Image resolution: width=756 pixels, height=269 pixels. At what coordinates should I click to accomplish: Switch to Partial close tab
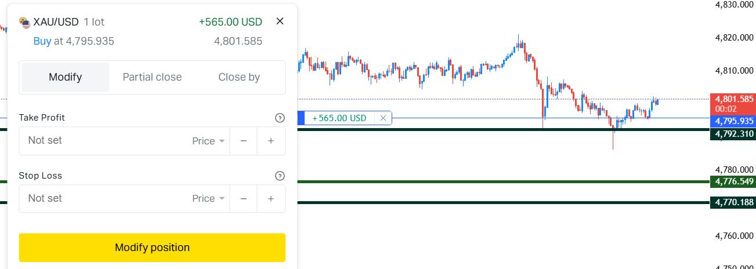[x=152, y=77]
